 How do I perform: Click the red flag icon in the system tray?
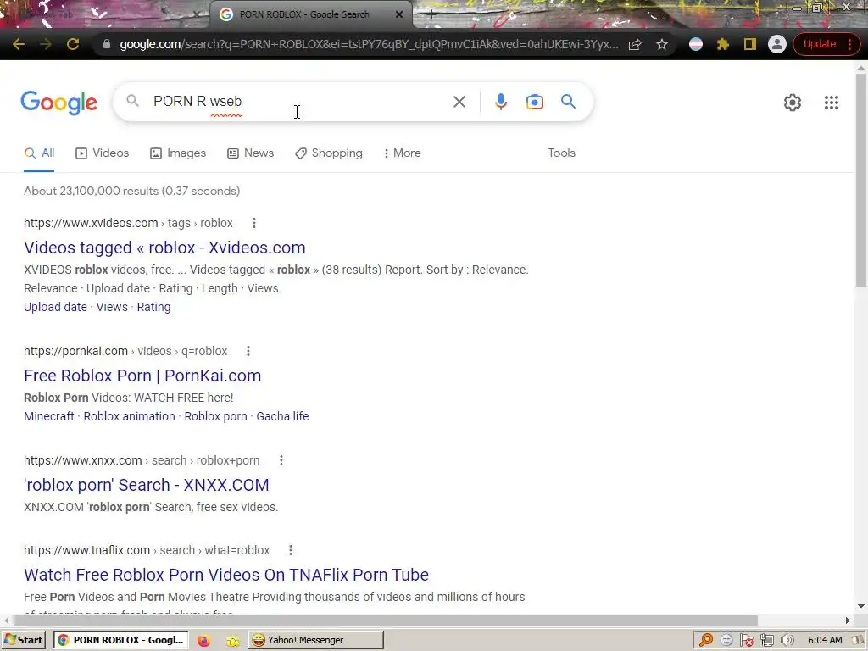click(x=747, y=641)
